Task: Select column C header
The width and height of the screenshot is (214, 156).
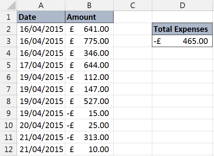Action: pyautogui.click(x=133, y=5)
